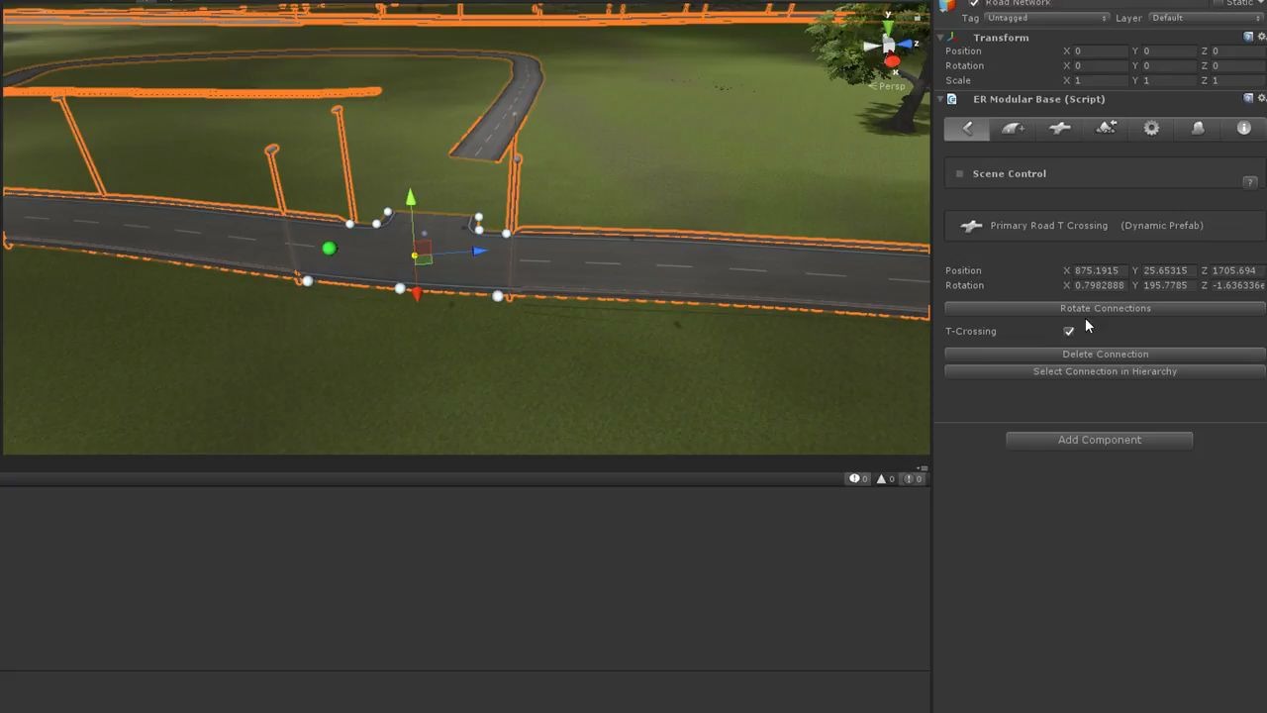1267x713 pixels.
Task: Click the Delete Connection button
Action: coord(1106,354)
